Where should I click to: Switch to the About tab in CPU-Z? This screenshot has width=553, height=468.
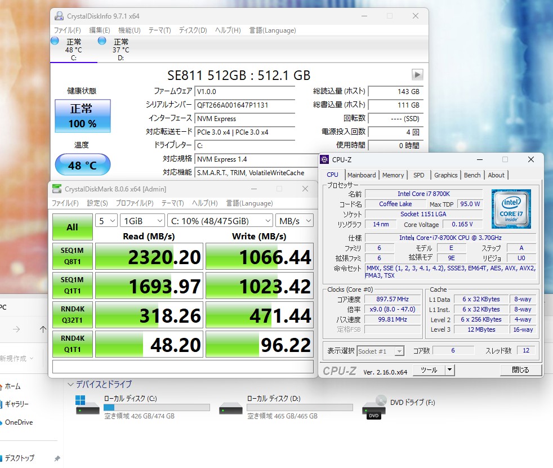tap(496, 175)
